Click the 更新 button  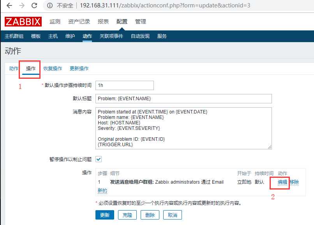click(105, 215)
